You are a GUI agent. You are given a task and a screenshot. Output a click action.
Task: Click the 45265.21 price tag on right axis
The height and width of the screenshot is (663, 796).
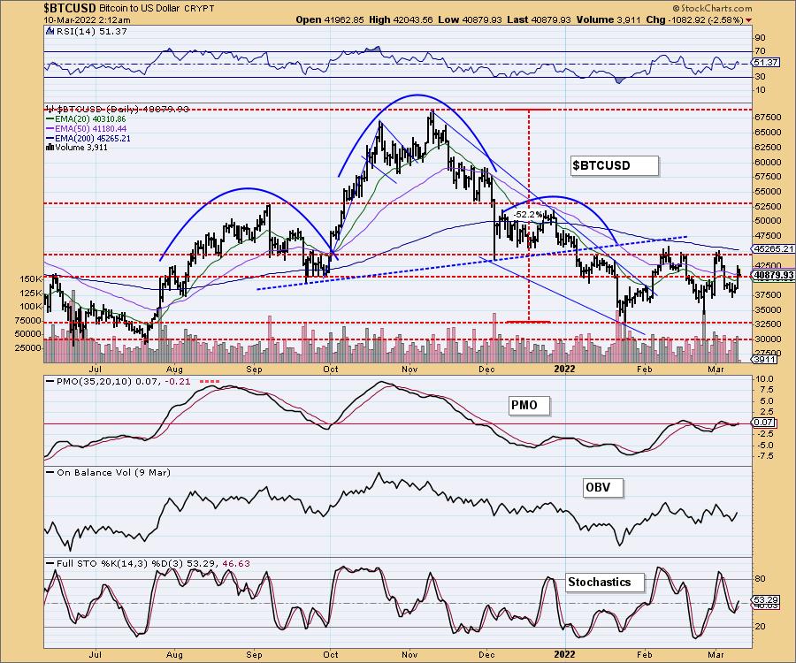pyautogui.click(x=774, y=248)
